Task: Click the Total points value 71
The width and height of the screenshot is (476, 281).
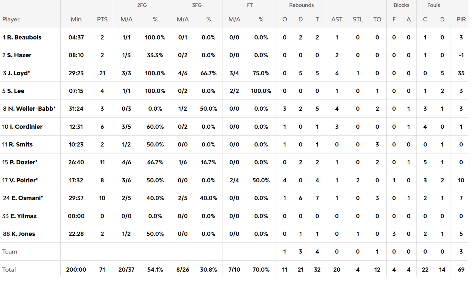Action: [x=102, y=269]
